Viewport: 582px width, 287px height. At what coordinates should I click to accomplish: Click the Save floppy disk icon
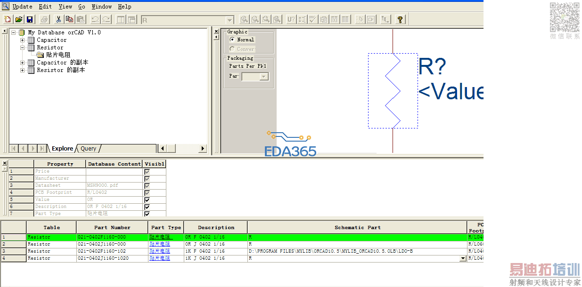click(30, 19)
